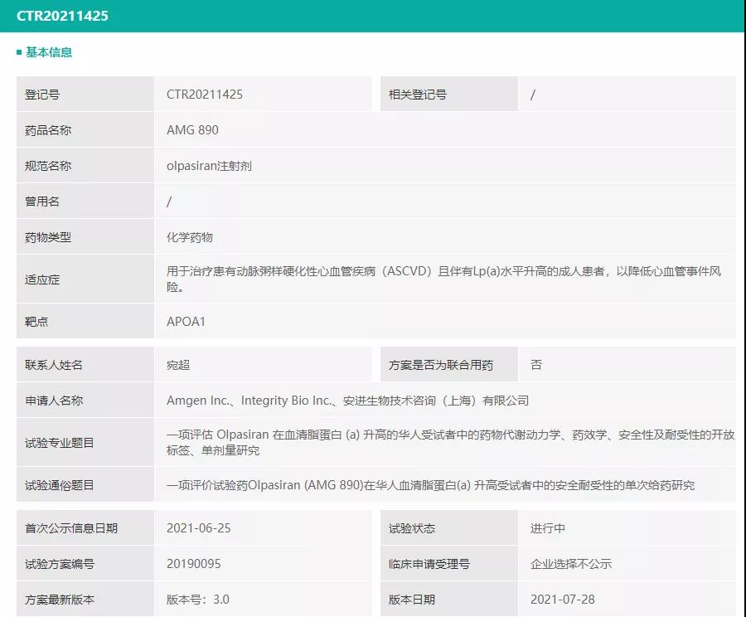Click the 化学药物 drug type value
The height and width of the screenshot is (617, 746).
click(190, 237)
